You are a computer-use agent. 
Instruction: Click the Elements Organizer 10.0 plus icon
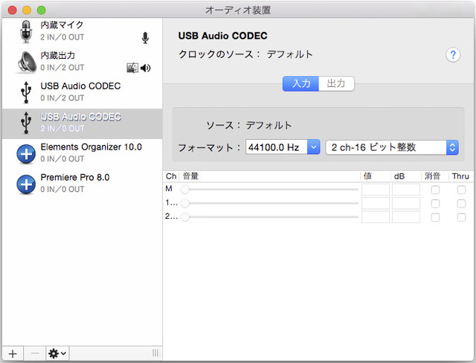[27, 153]
